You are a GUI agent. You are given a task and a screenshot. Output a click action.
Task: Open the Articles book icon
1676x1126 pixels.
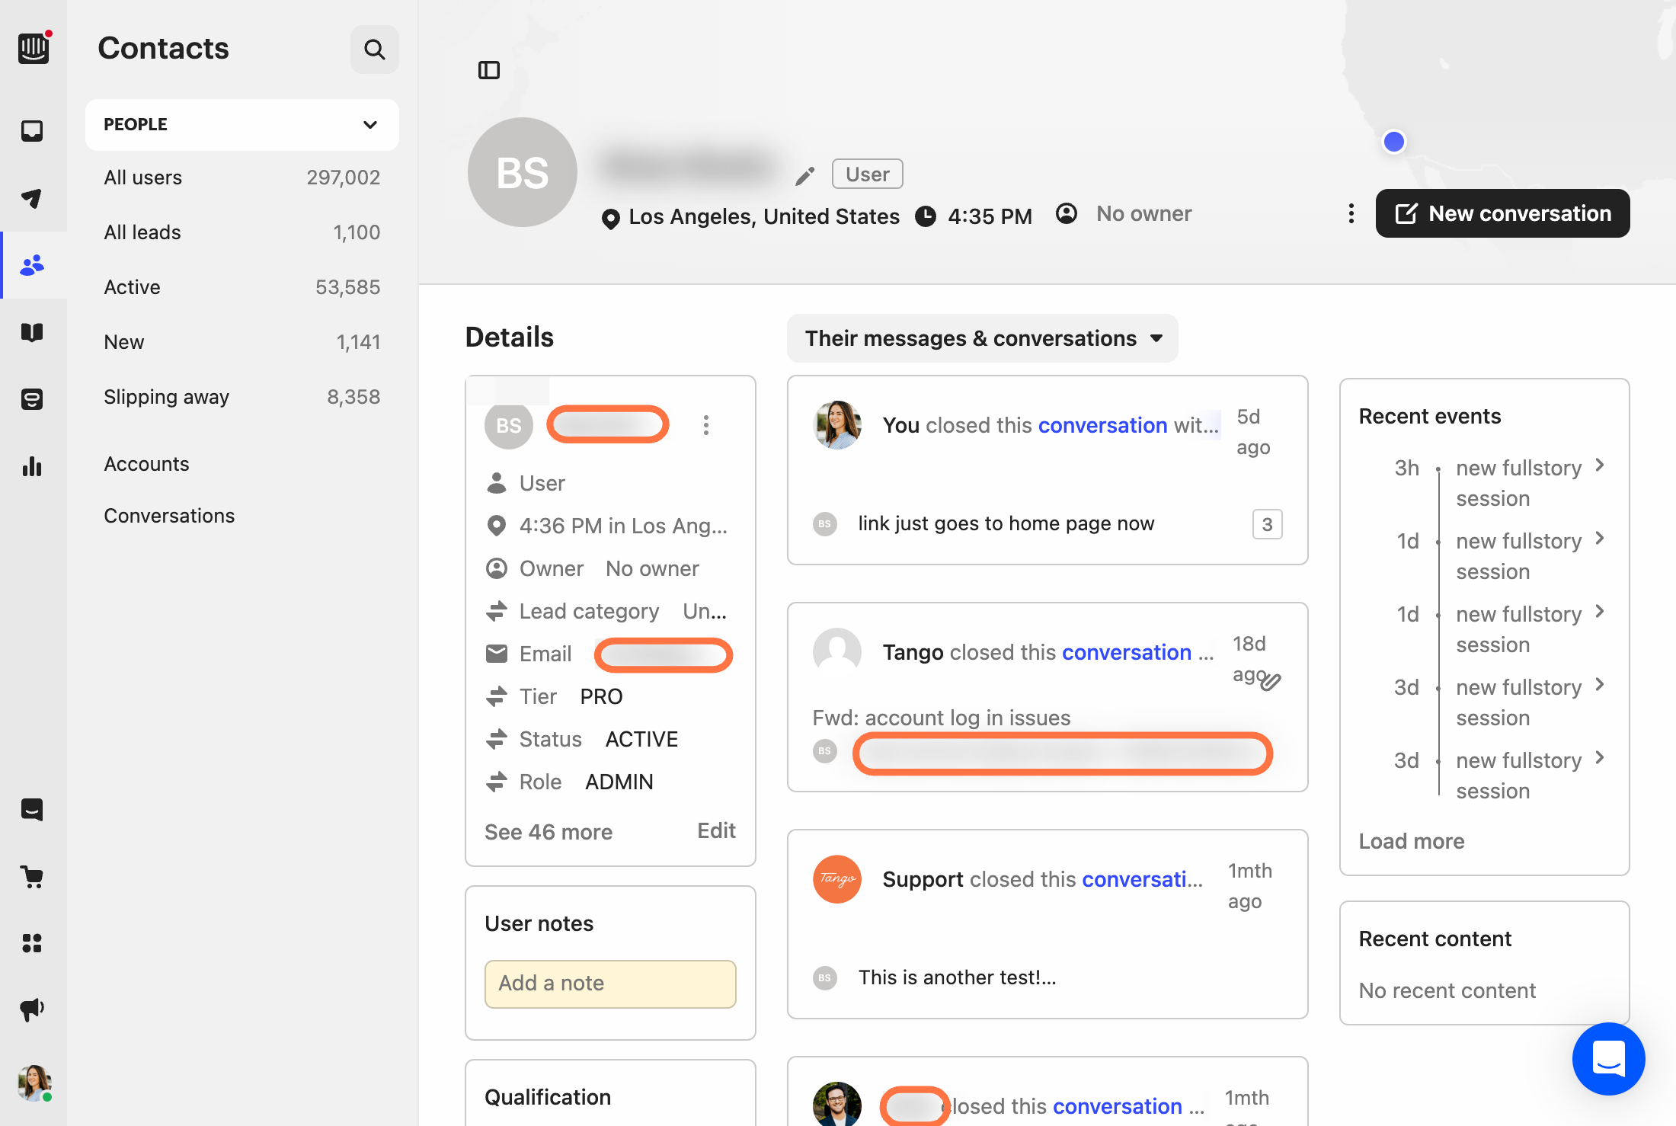click(32, 332)
